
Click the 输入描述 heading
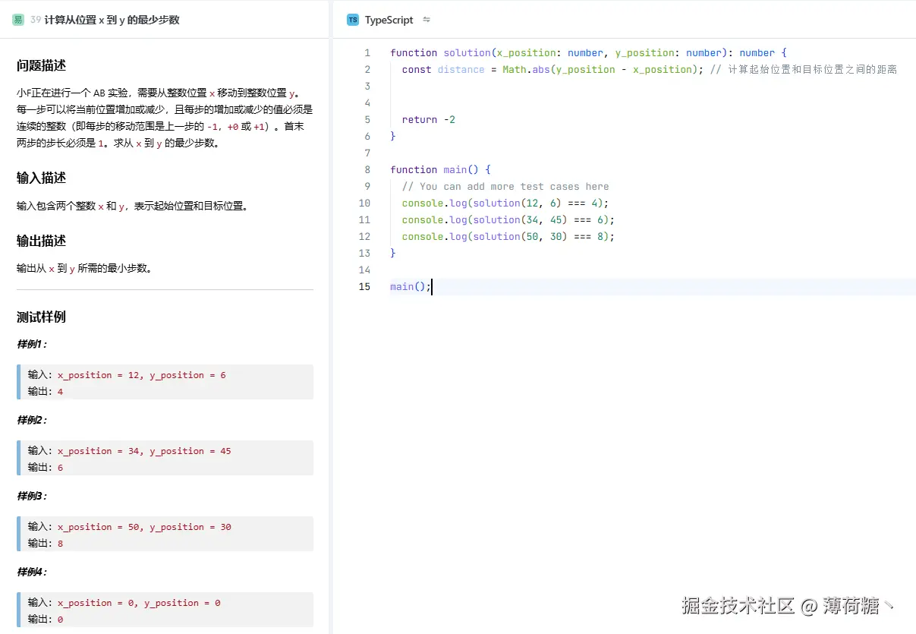click(41, 178)
